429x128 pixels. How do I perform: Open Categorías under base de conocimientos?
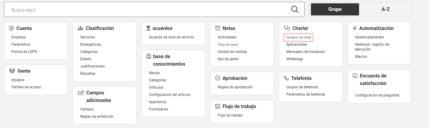pyautogui.click(x=158, y=80)
